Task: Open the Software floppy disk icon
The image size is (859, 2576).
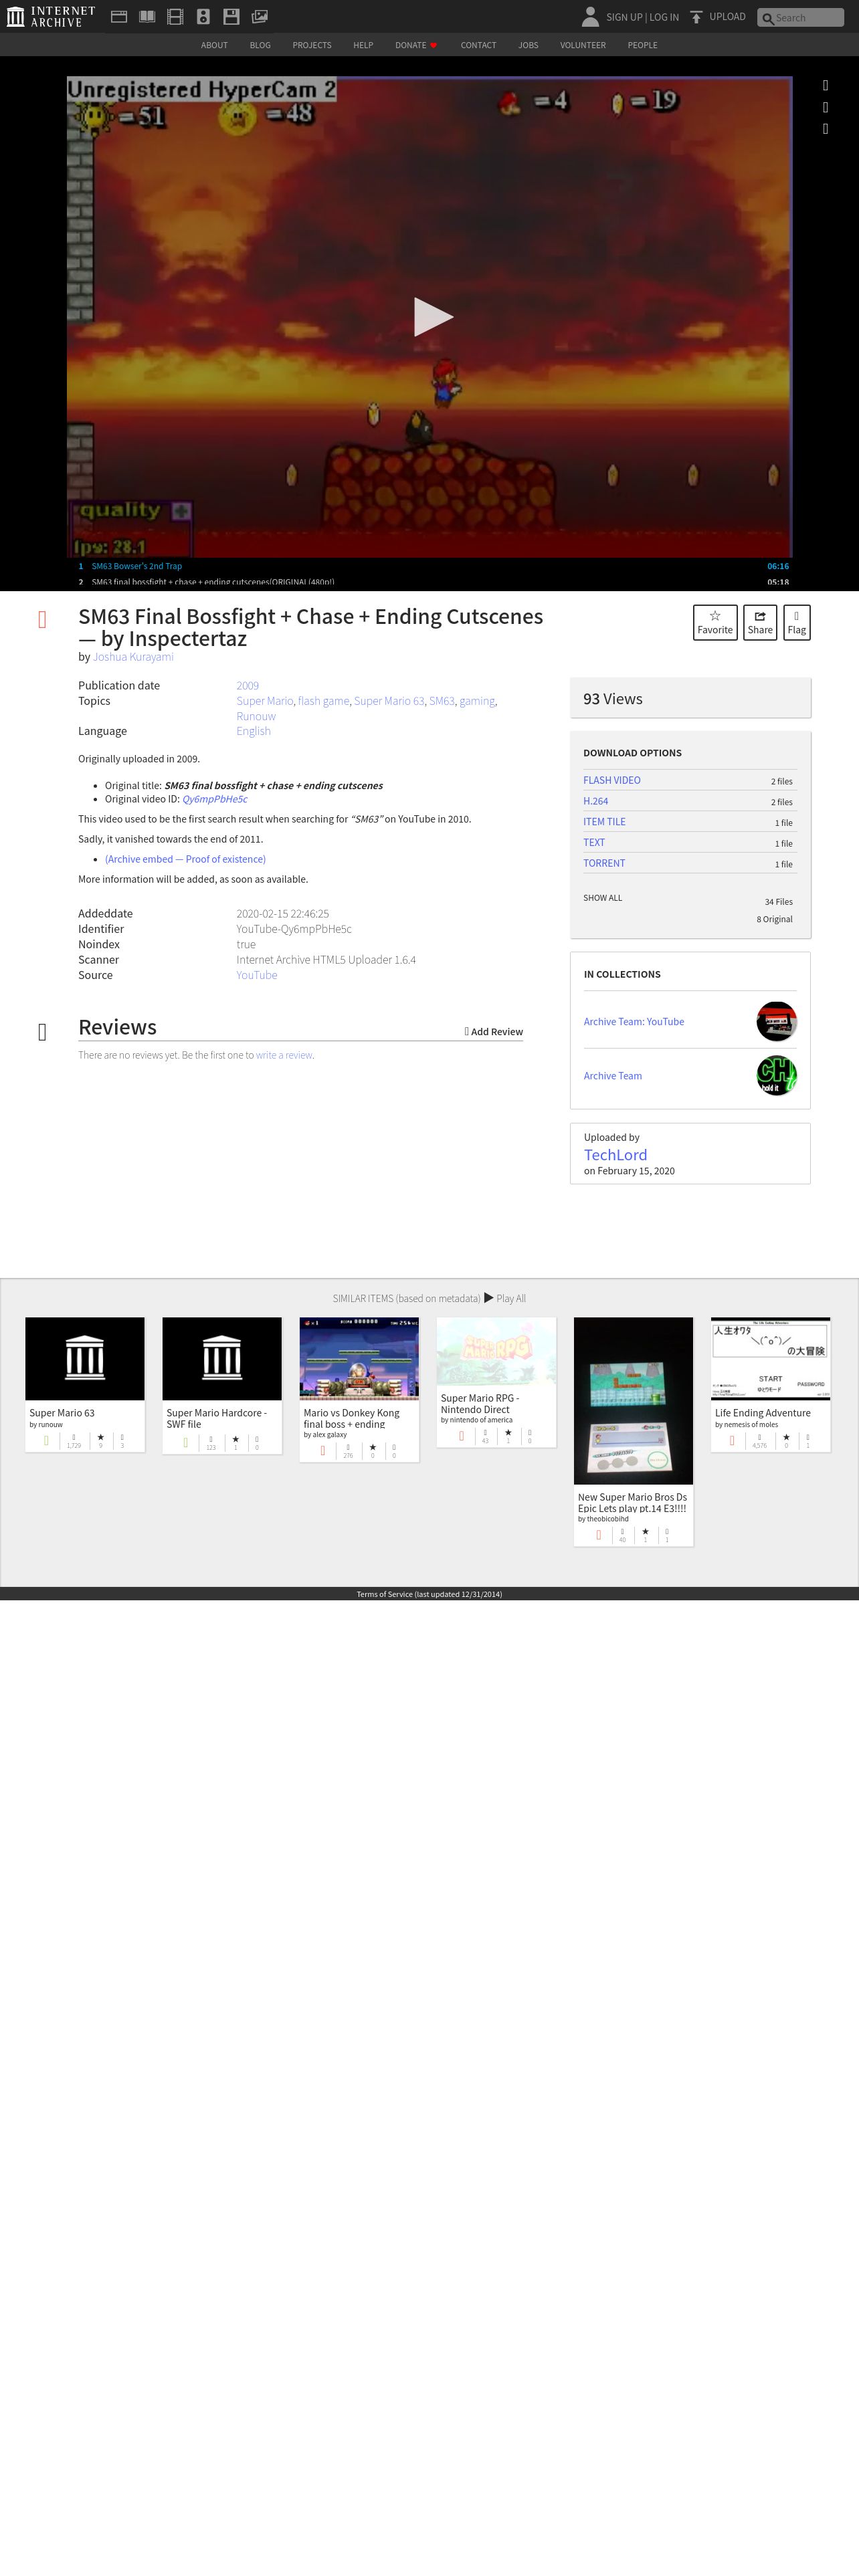Action: (x=231, y=16)
